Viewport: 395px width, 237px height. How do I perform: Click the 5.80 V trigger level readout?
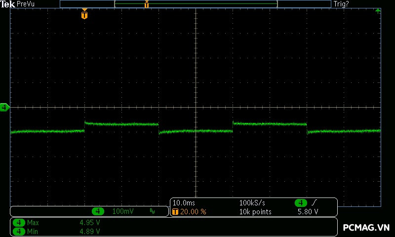click(x=307, y=212)
